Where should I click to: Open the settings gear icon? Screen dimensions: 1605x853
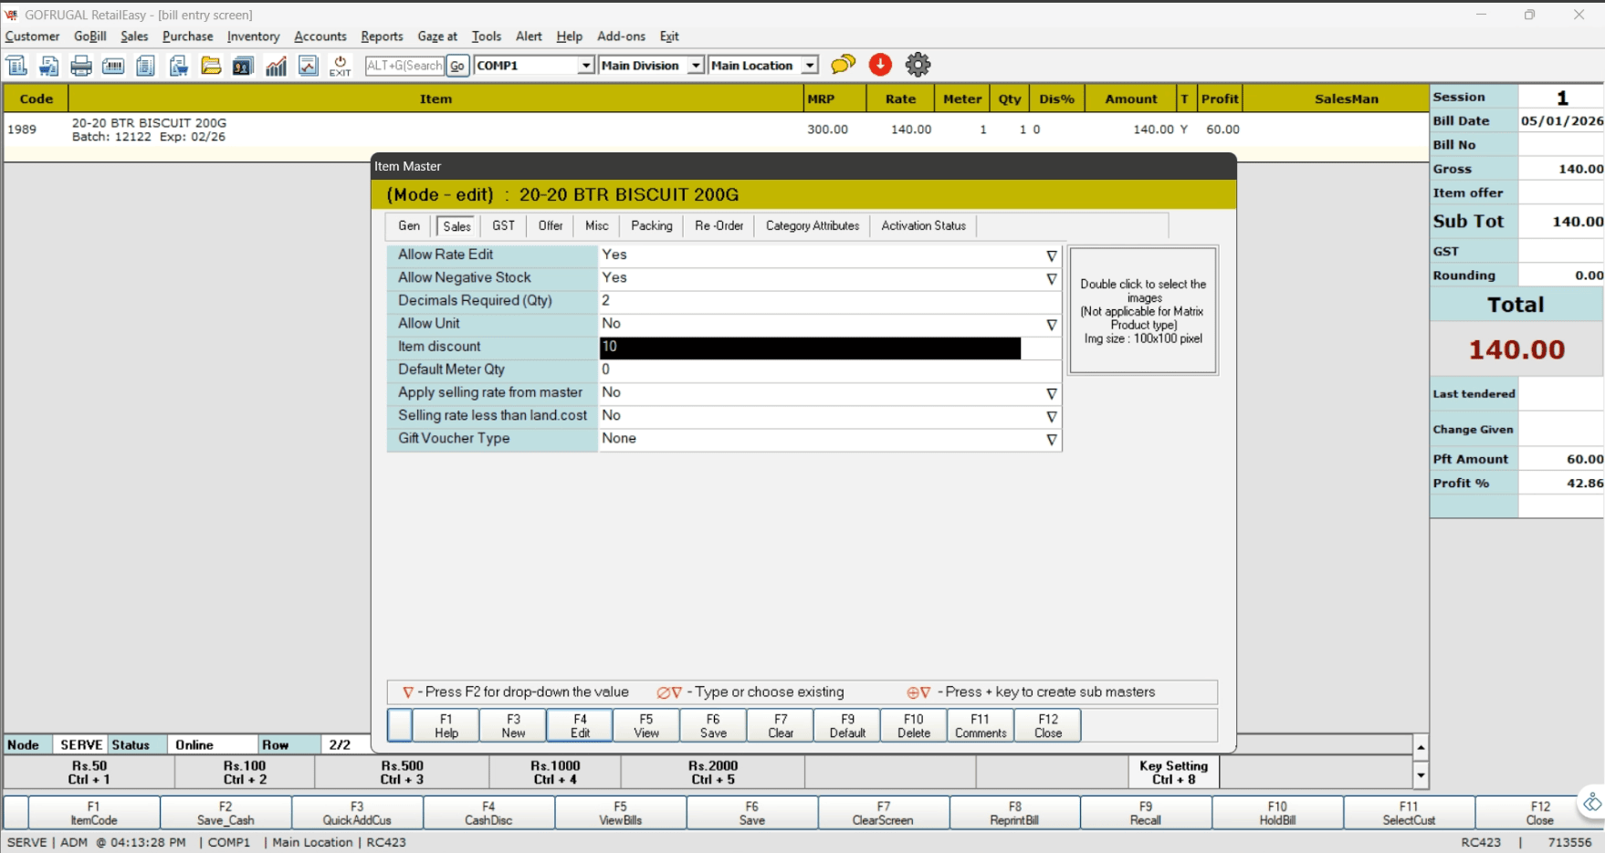pyautogui.click(x=918, y=65)
